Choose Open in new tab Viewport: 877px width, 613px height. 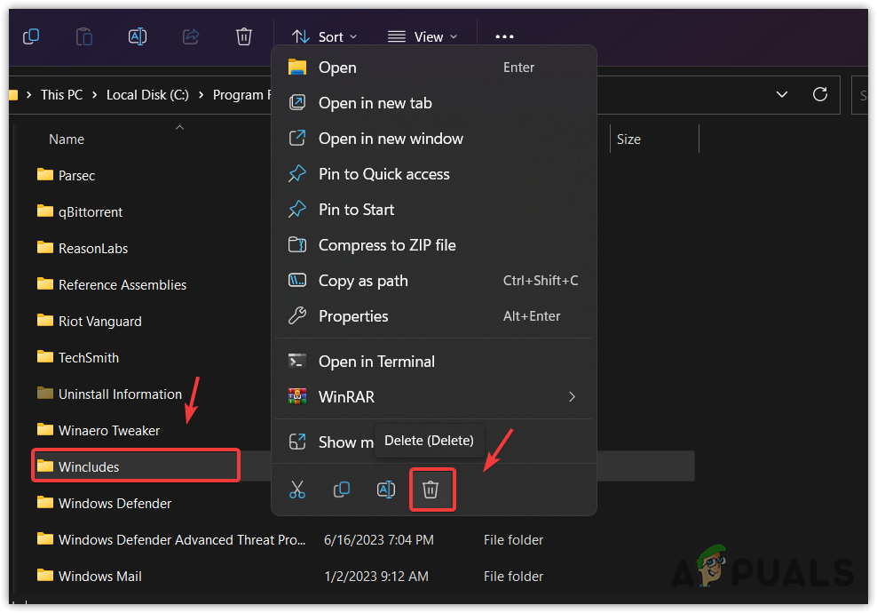(x=433, y=103)
